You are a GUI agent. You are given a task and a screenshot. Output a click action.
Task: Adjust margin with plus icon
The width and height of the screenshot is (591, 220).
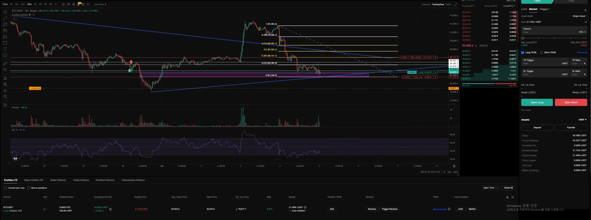pyautogui.click(x=305, y=207)
